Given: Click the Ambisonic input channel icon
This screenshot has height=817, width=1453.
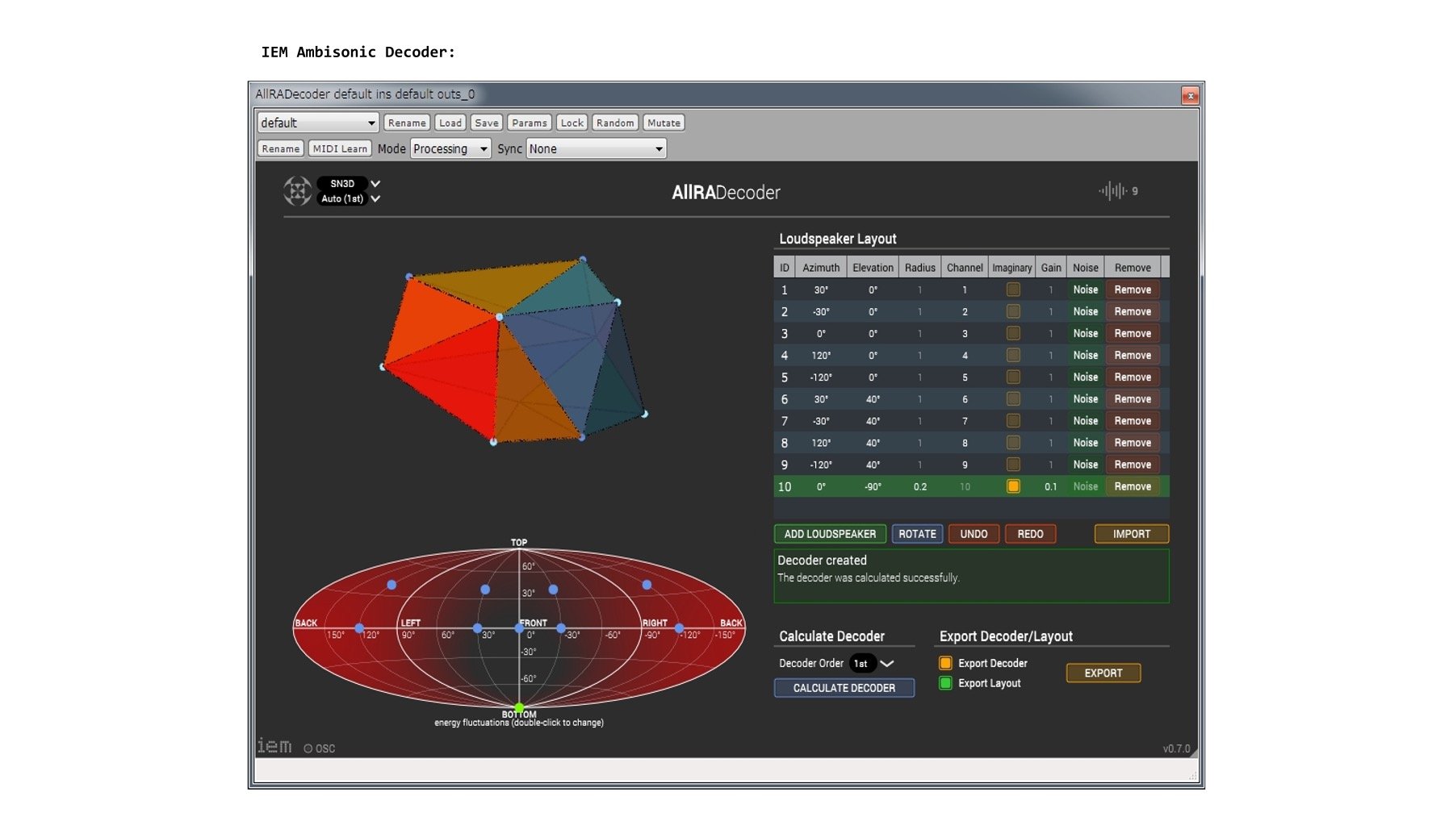Looking at the screenshot, I should click(297, 191).
